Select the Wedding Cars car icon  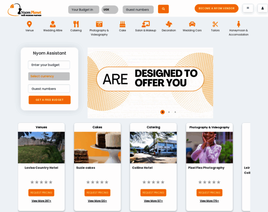[192, 24]
